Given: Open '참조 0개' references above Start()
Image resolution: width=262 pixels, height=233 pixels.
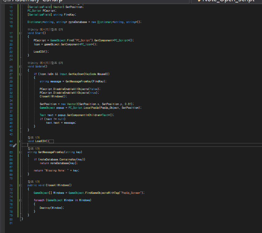Looking at the screenshot, I should 57,29.
